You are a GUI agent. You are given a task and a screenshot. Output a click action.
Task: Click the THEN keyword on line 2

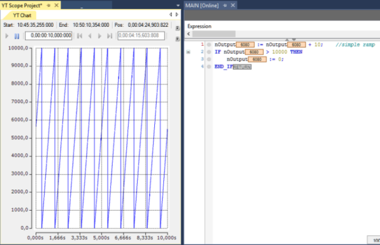pyautogui.click(x=296, y=52)
